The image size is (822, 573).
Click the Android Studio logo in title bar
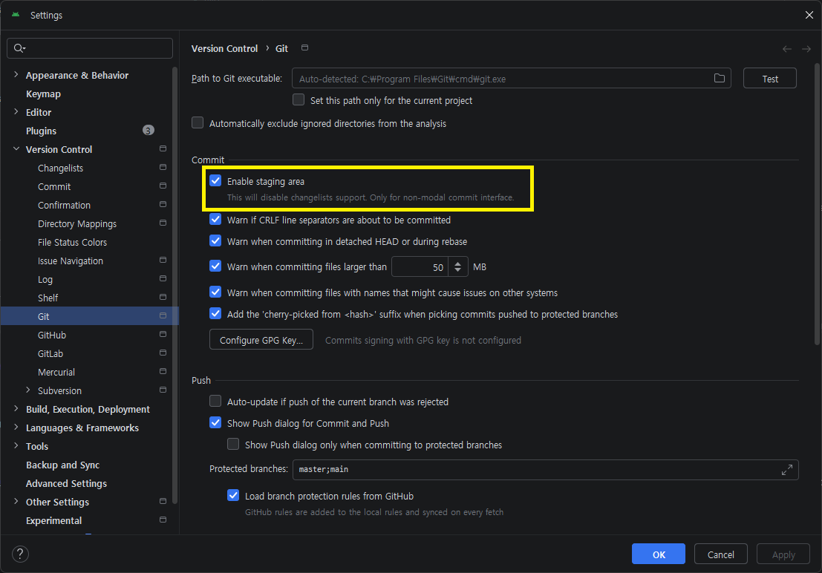coord(16,15)
